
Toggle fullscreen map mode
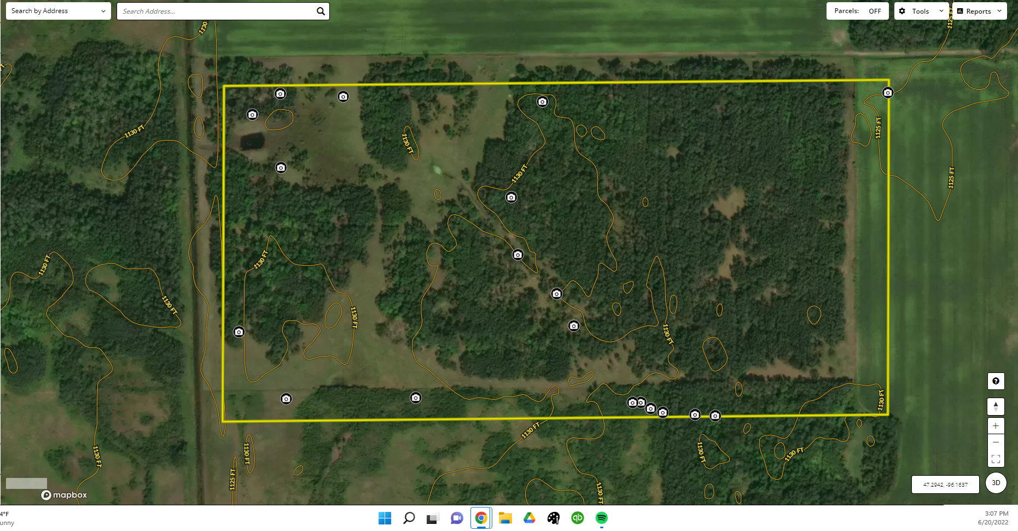pos(996,459)
